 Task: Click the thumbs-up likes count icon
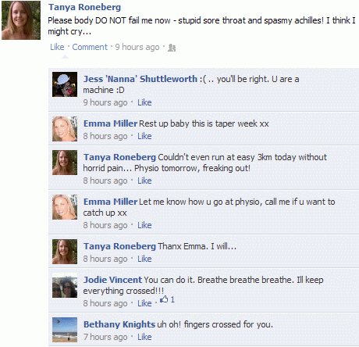point(164,299)
